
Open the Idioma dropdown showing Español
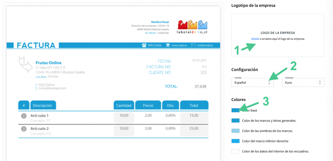(x=252, y=82)
